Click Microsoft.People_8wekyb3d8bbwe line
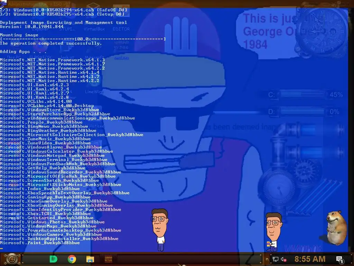Screen dimensions: 354x266 (x=41, y=122)
